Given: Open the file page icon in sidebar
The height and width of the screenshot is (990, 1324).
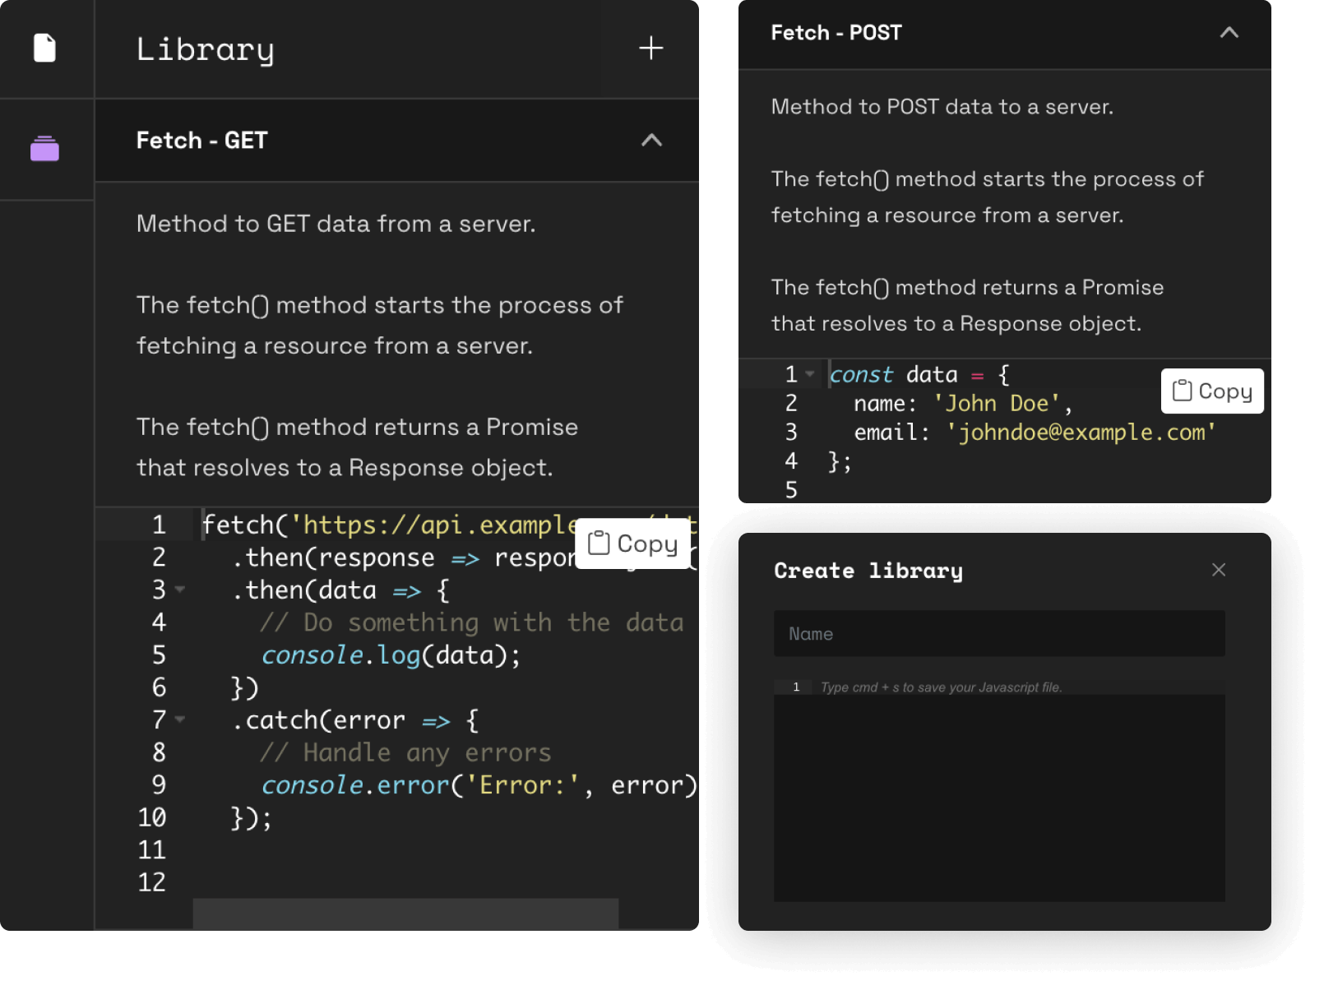Looking at the screenshot, I should click(x=45, y=49).
